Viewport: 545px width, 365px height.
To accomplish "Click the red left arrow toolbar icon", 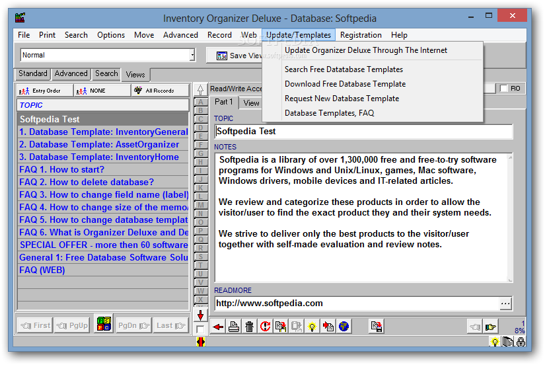I will 218,327.
